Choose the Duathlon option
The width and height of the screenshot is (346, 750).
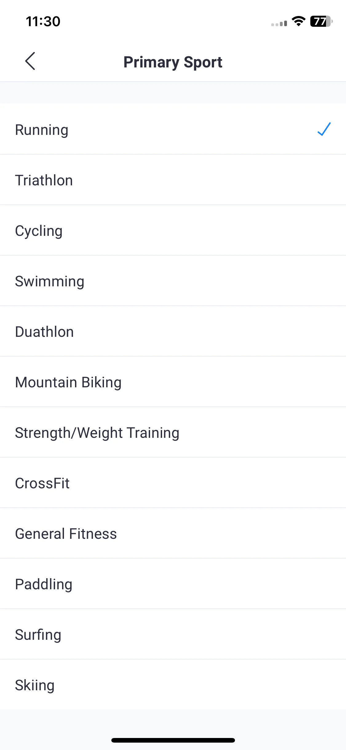pyautogui.click(x=173, y=331)
